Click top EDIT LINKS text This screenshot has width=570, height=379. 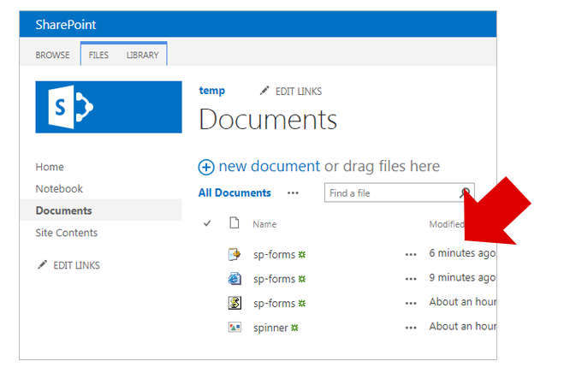point(299,92)
